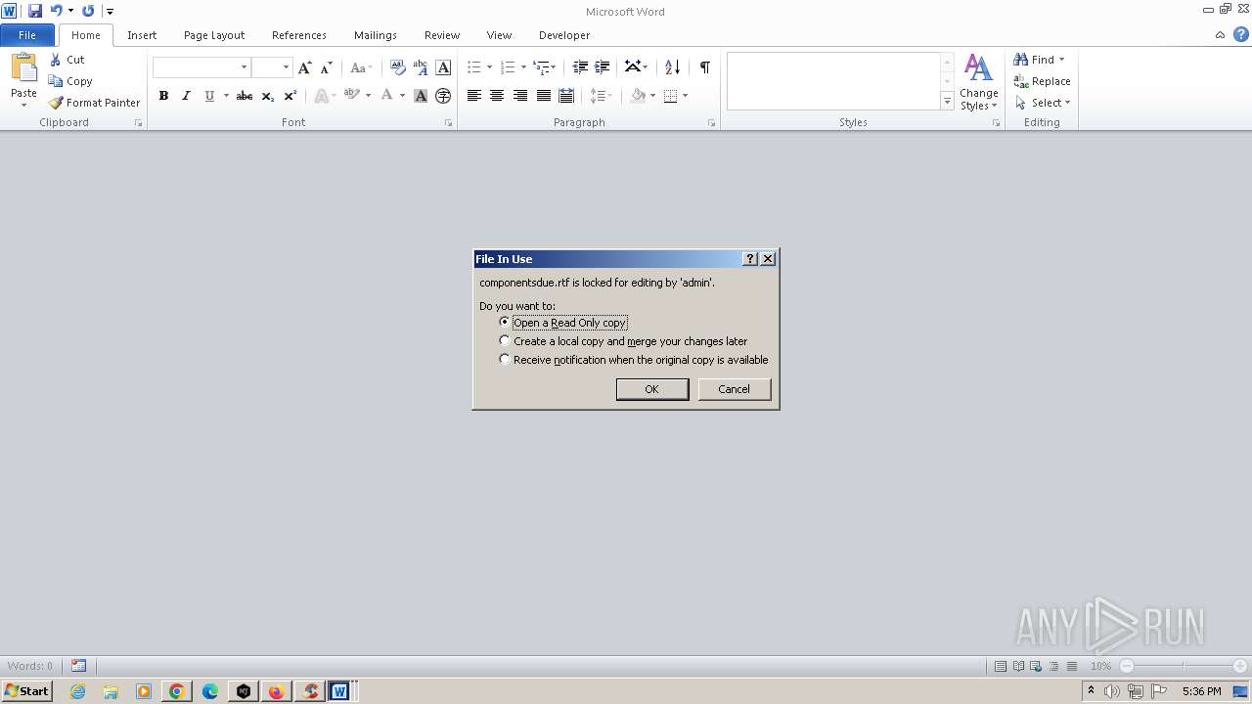The image size is (1252, 704).
Task: Click the dialog help question mark button
Action: click(750, 259)
